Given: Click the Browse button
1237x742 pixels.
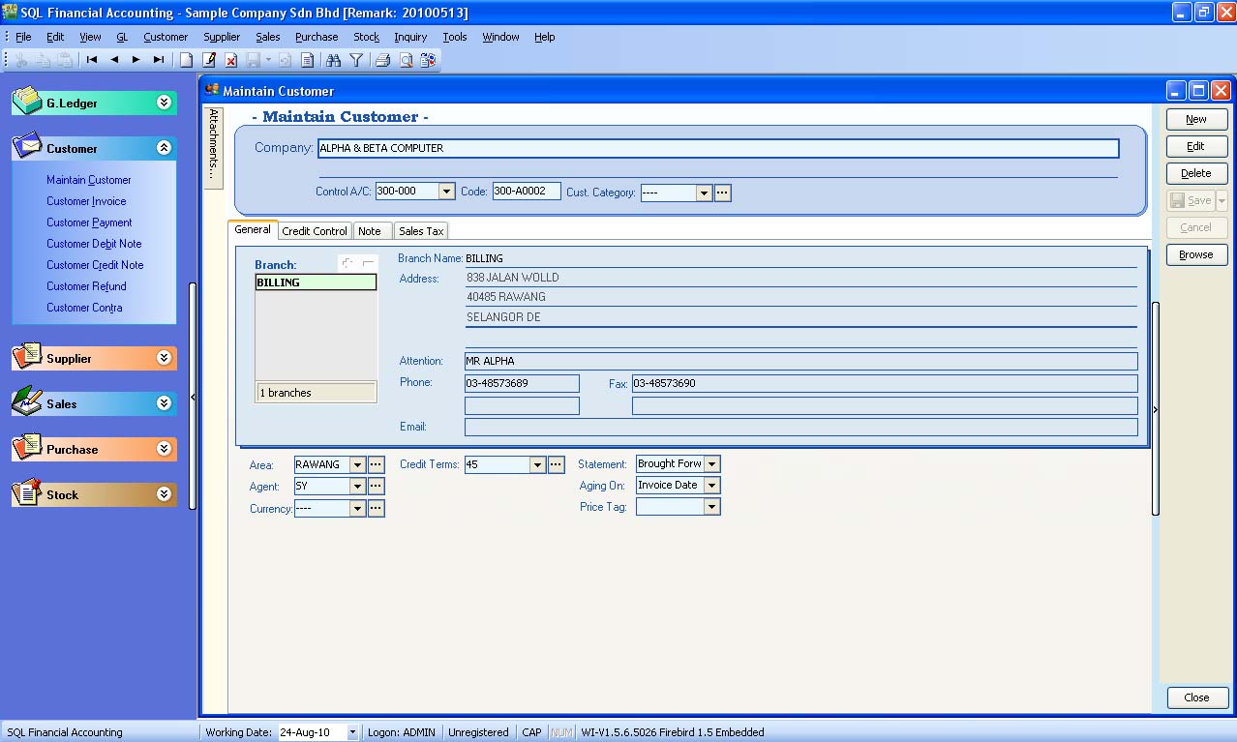Looking at the screenshot, I should pos(1196,254).
